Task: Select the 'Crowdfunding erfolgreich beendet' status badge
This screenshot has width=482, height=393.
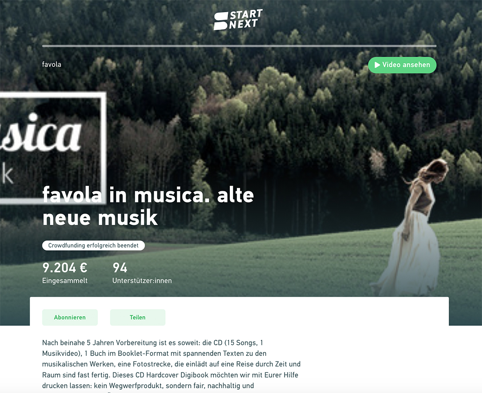Action: tap(94, 245)
